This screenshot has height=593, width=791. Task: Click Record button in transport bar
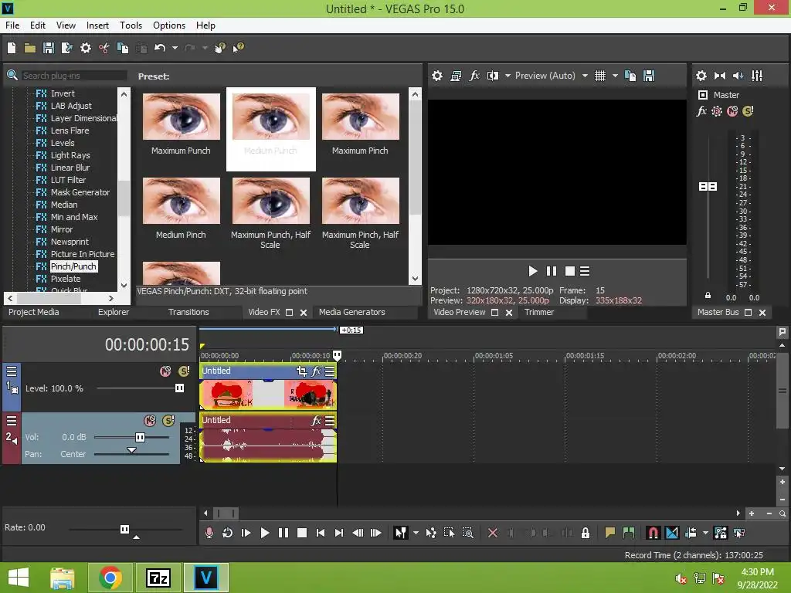coord(209,533)
